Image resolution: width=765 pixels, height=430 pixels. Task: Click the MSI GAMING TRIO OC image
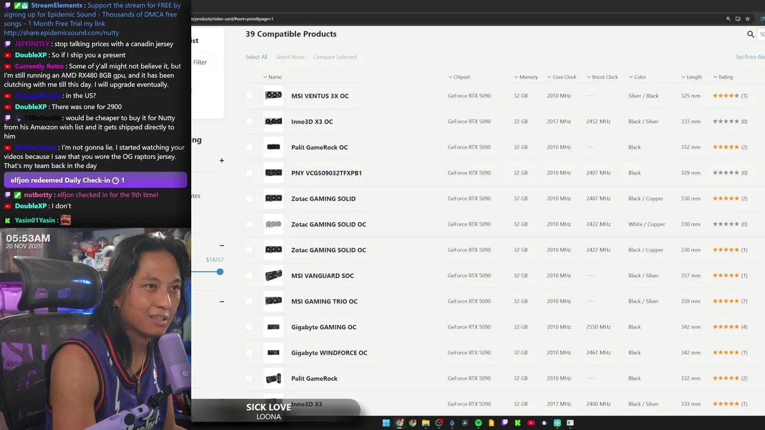coord(273,301)
